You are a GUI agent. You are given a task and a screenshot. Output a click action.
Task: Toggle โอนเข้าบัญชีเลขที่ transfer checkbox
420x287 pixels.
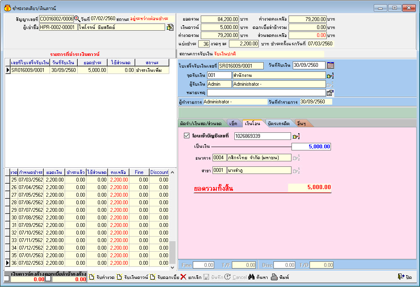[x=187, y=136]
